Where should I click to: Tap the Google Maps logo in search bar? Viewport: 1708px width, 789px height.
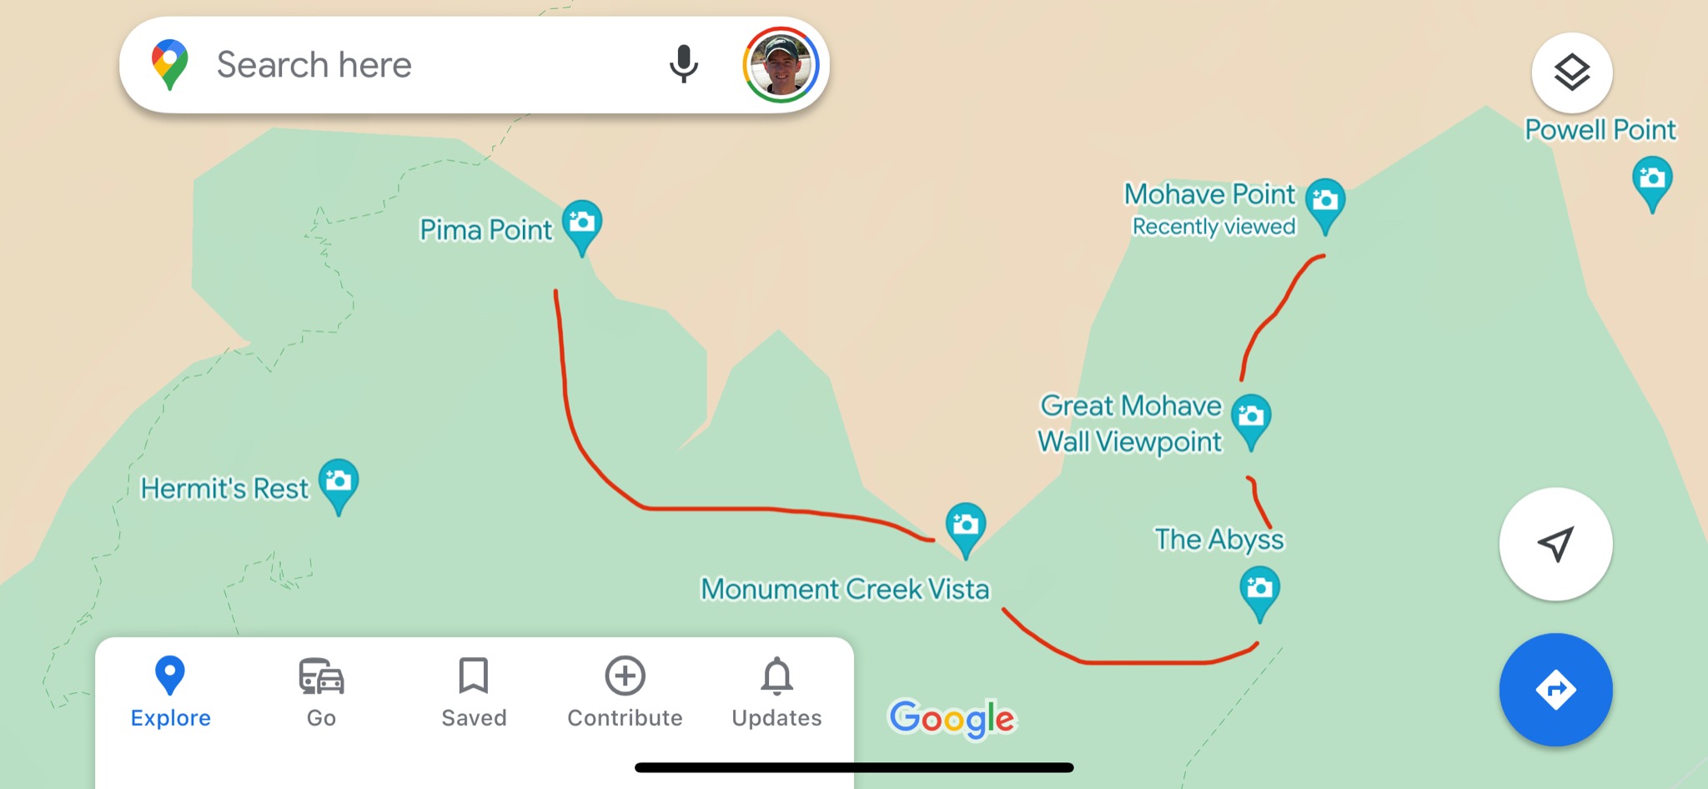[x=169, y=64]
